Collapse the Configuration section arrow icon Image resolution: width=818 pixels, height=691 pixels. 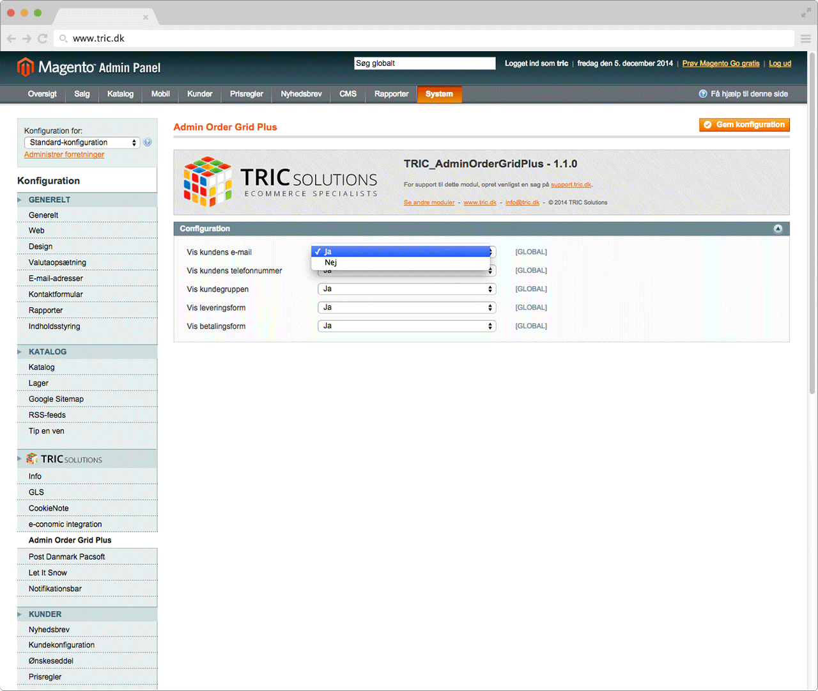[x=778, y=229]
